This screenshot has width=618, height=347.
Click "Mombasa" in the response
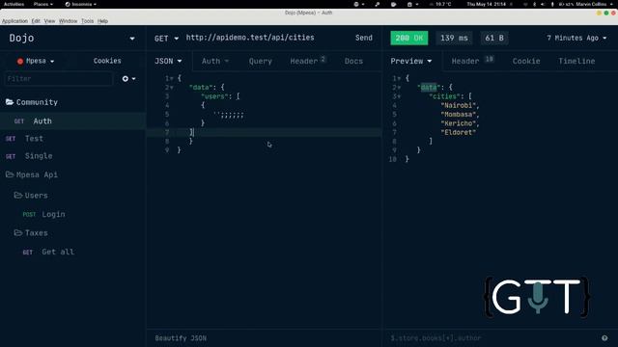tap(459, 115)
